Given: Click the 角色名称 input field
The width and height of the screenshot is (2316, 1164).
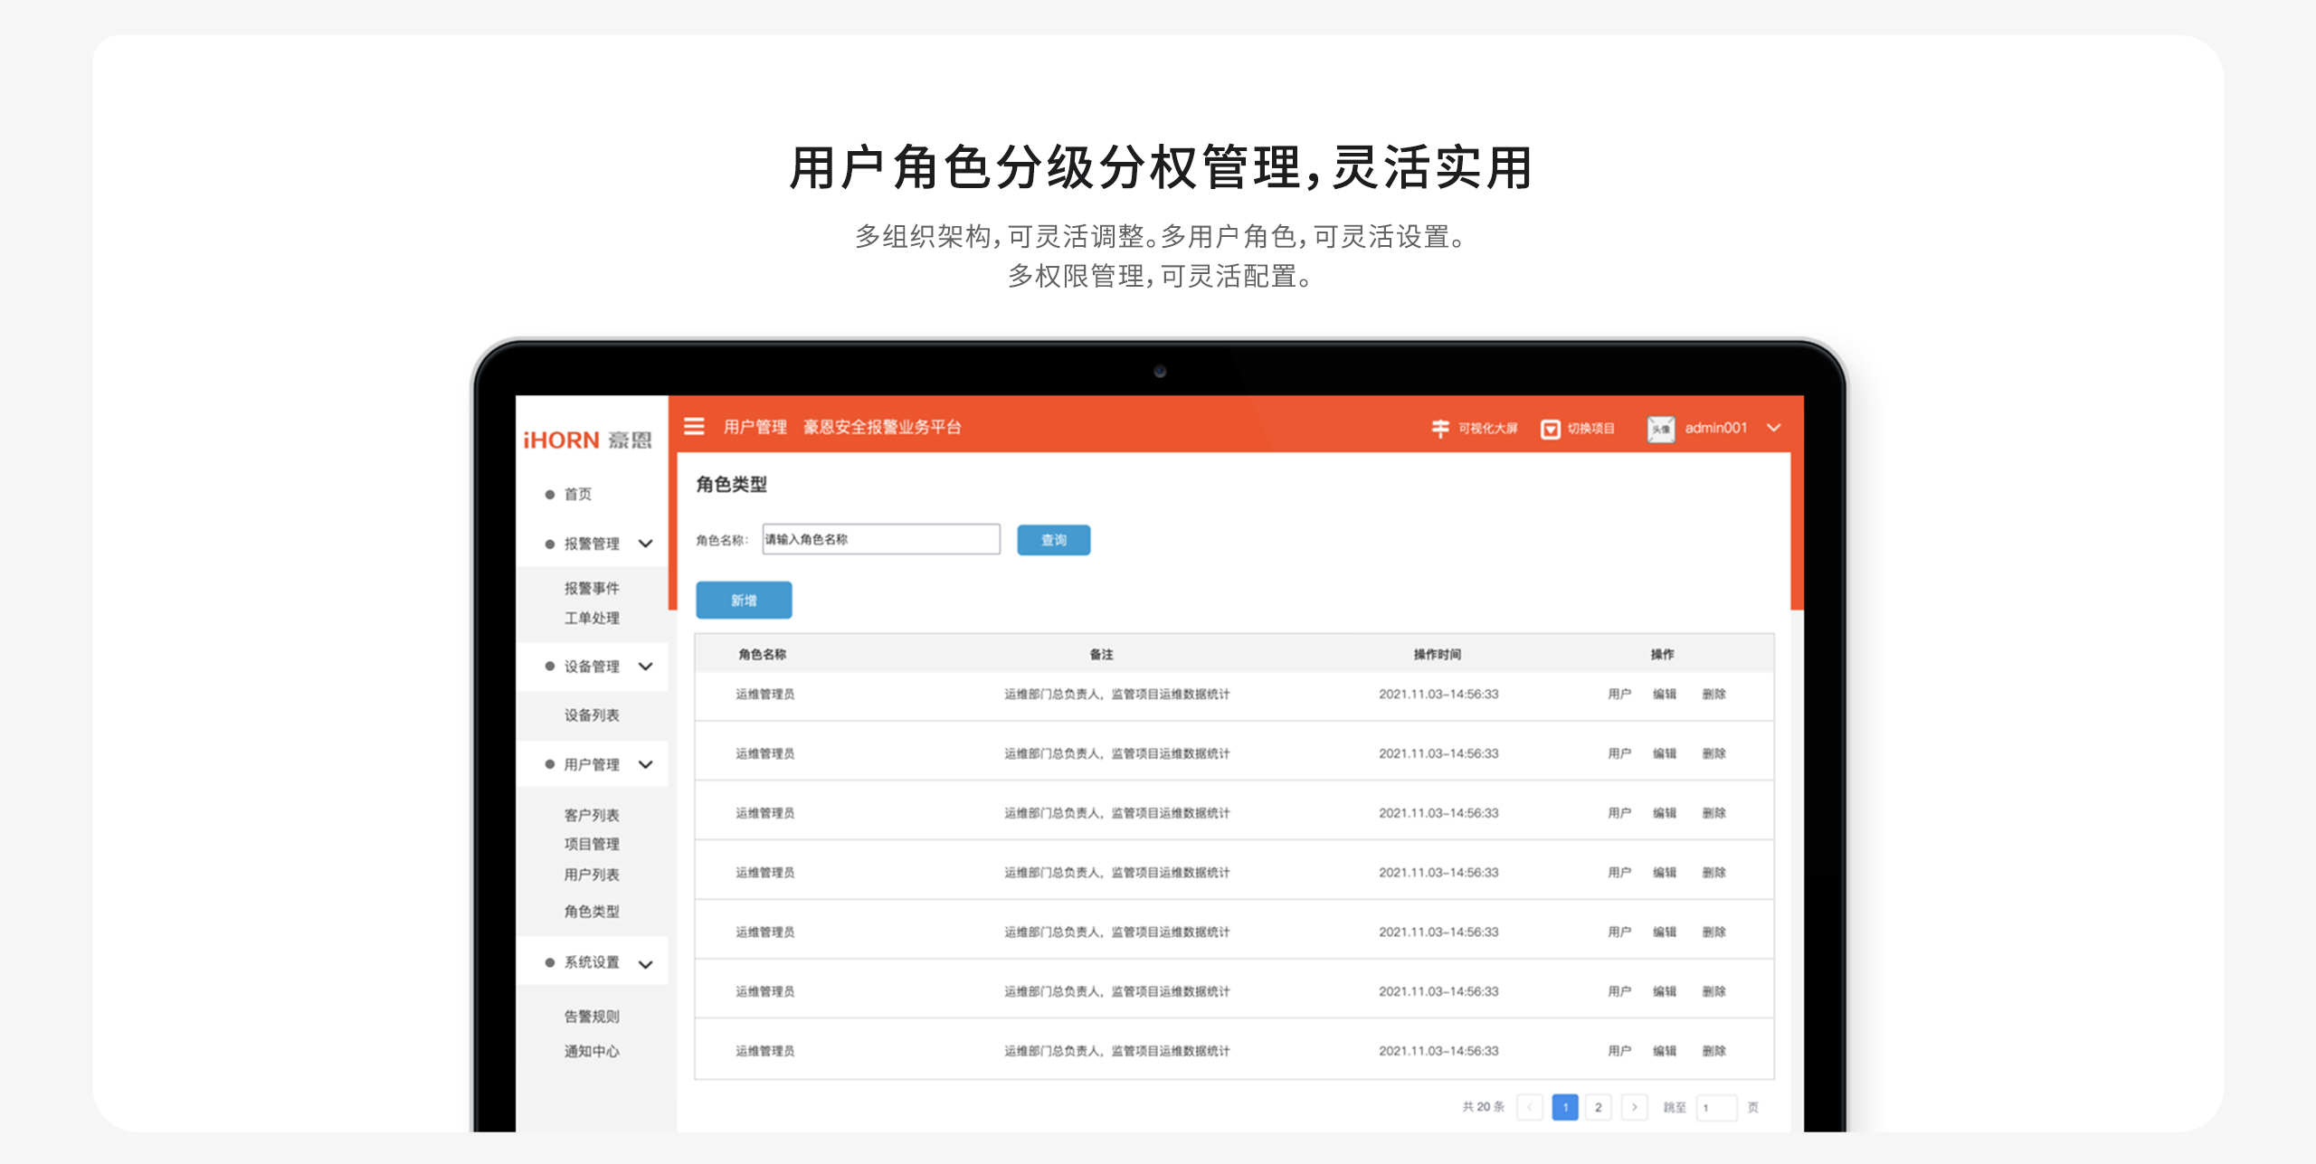Looking at the screenshot, I should coord(880,539).
